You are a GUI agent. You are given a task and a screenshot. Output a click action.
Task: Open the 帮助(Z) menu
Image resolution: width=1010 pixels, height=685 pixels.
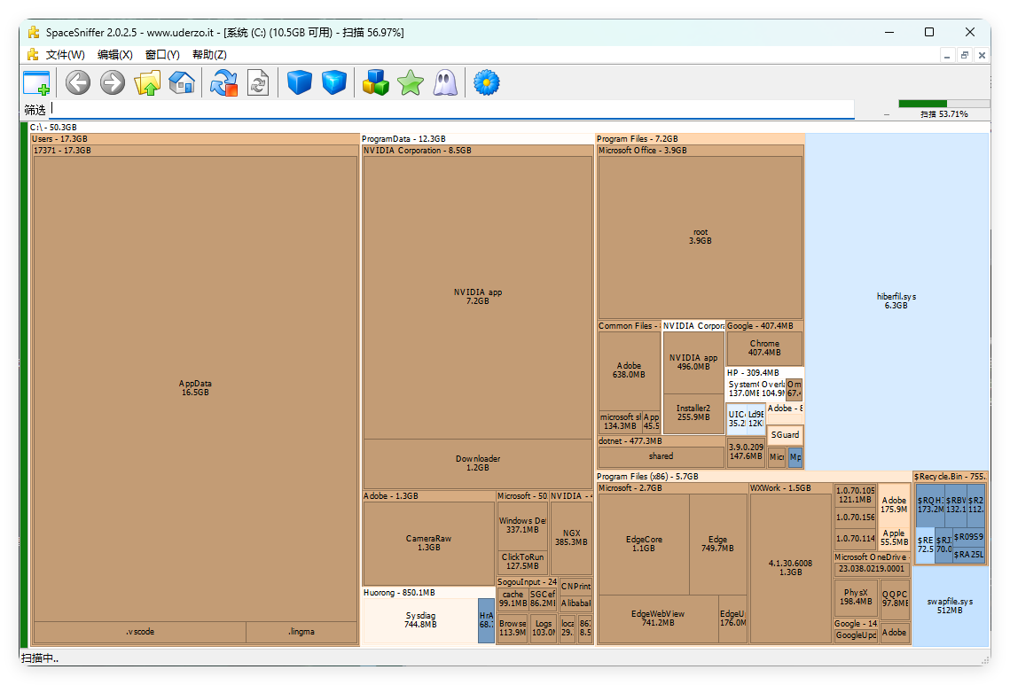(208, 54)
